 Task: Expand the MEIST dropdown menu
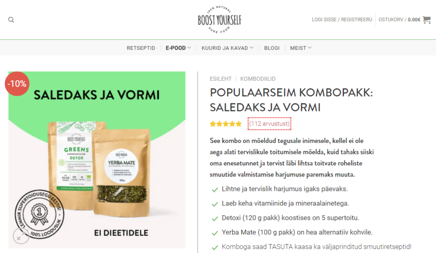click(301, 48)
